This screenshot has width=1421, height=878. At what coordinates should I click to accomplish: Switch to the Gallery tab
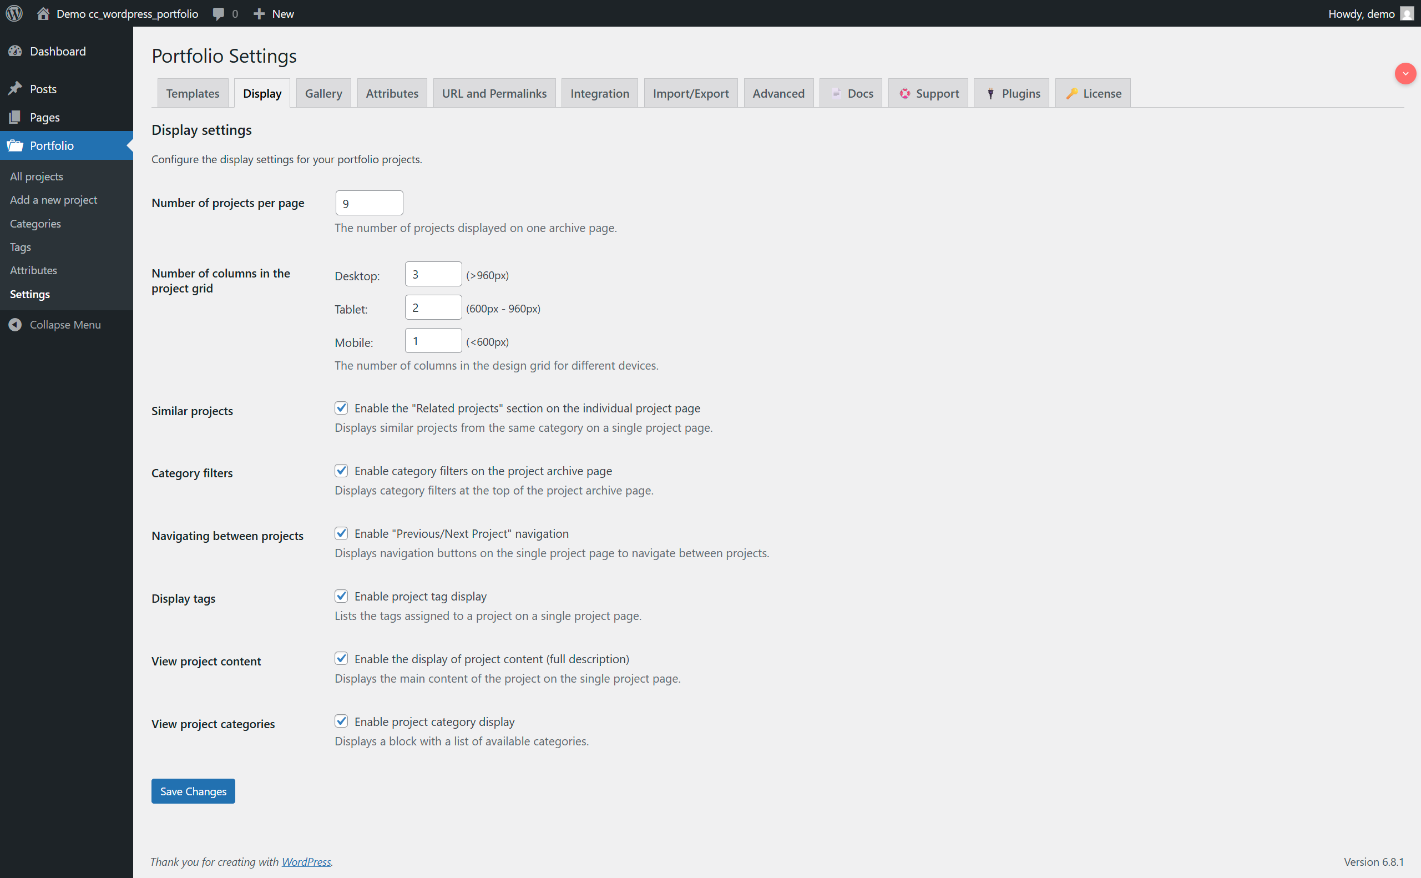pyautogui.click(x=323, y=93)
